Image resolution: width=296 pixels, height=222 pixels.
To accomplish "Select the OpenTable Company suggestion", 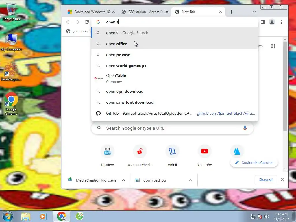I will click(175, 78).
